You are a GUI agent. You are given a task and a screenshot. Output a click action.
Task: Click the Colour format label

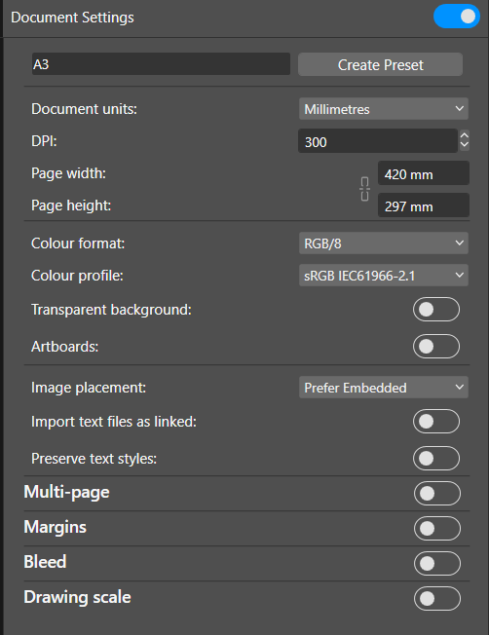(x=78, y=243)
